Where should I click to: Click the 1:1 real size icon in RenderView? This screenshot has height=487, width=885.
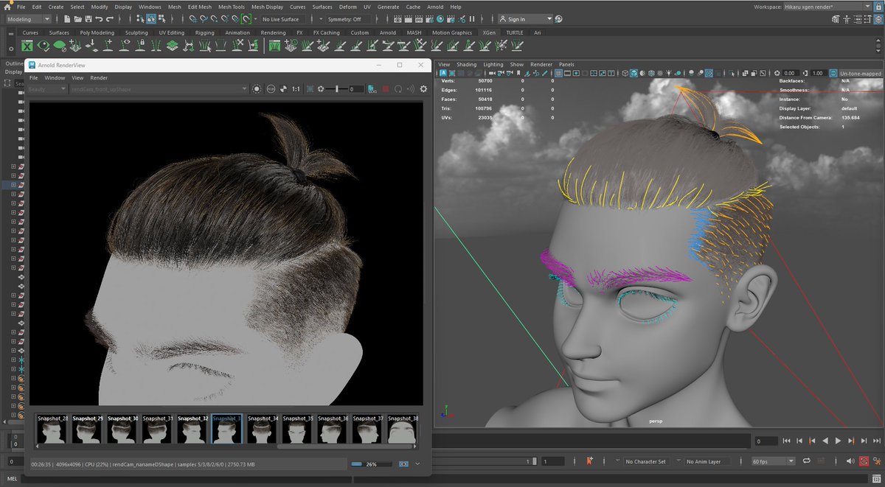pos(296,89)
